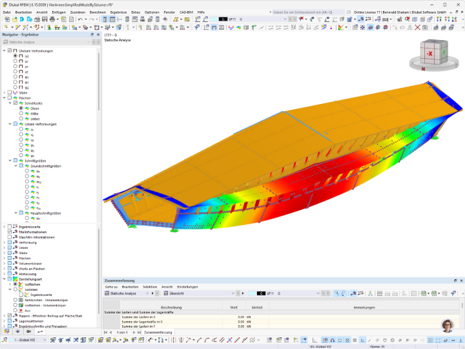Click the Undo arrow icon

80,19
